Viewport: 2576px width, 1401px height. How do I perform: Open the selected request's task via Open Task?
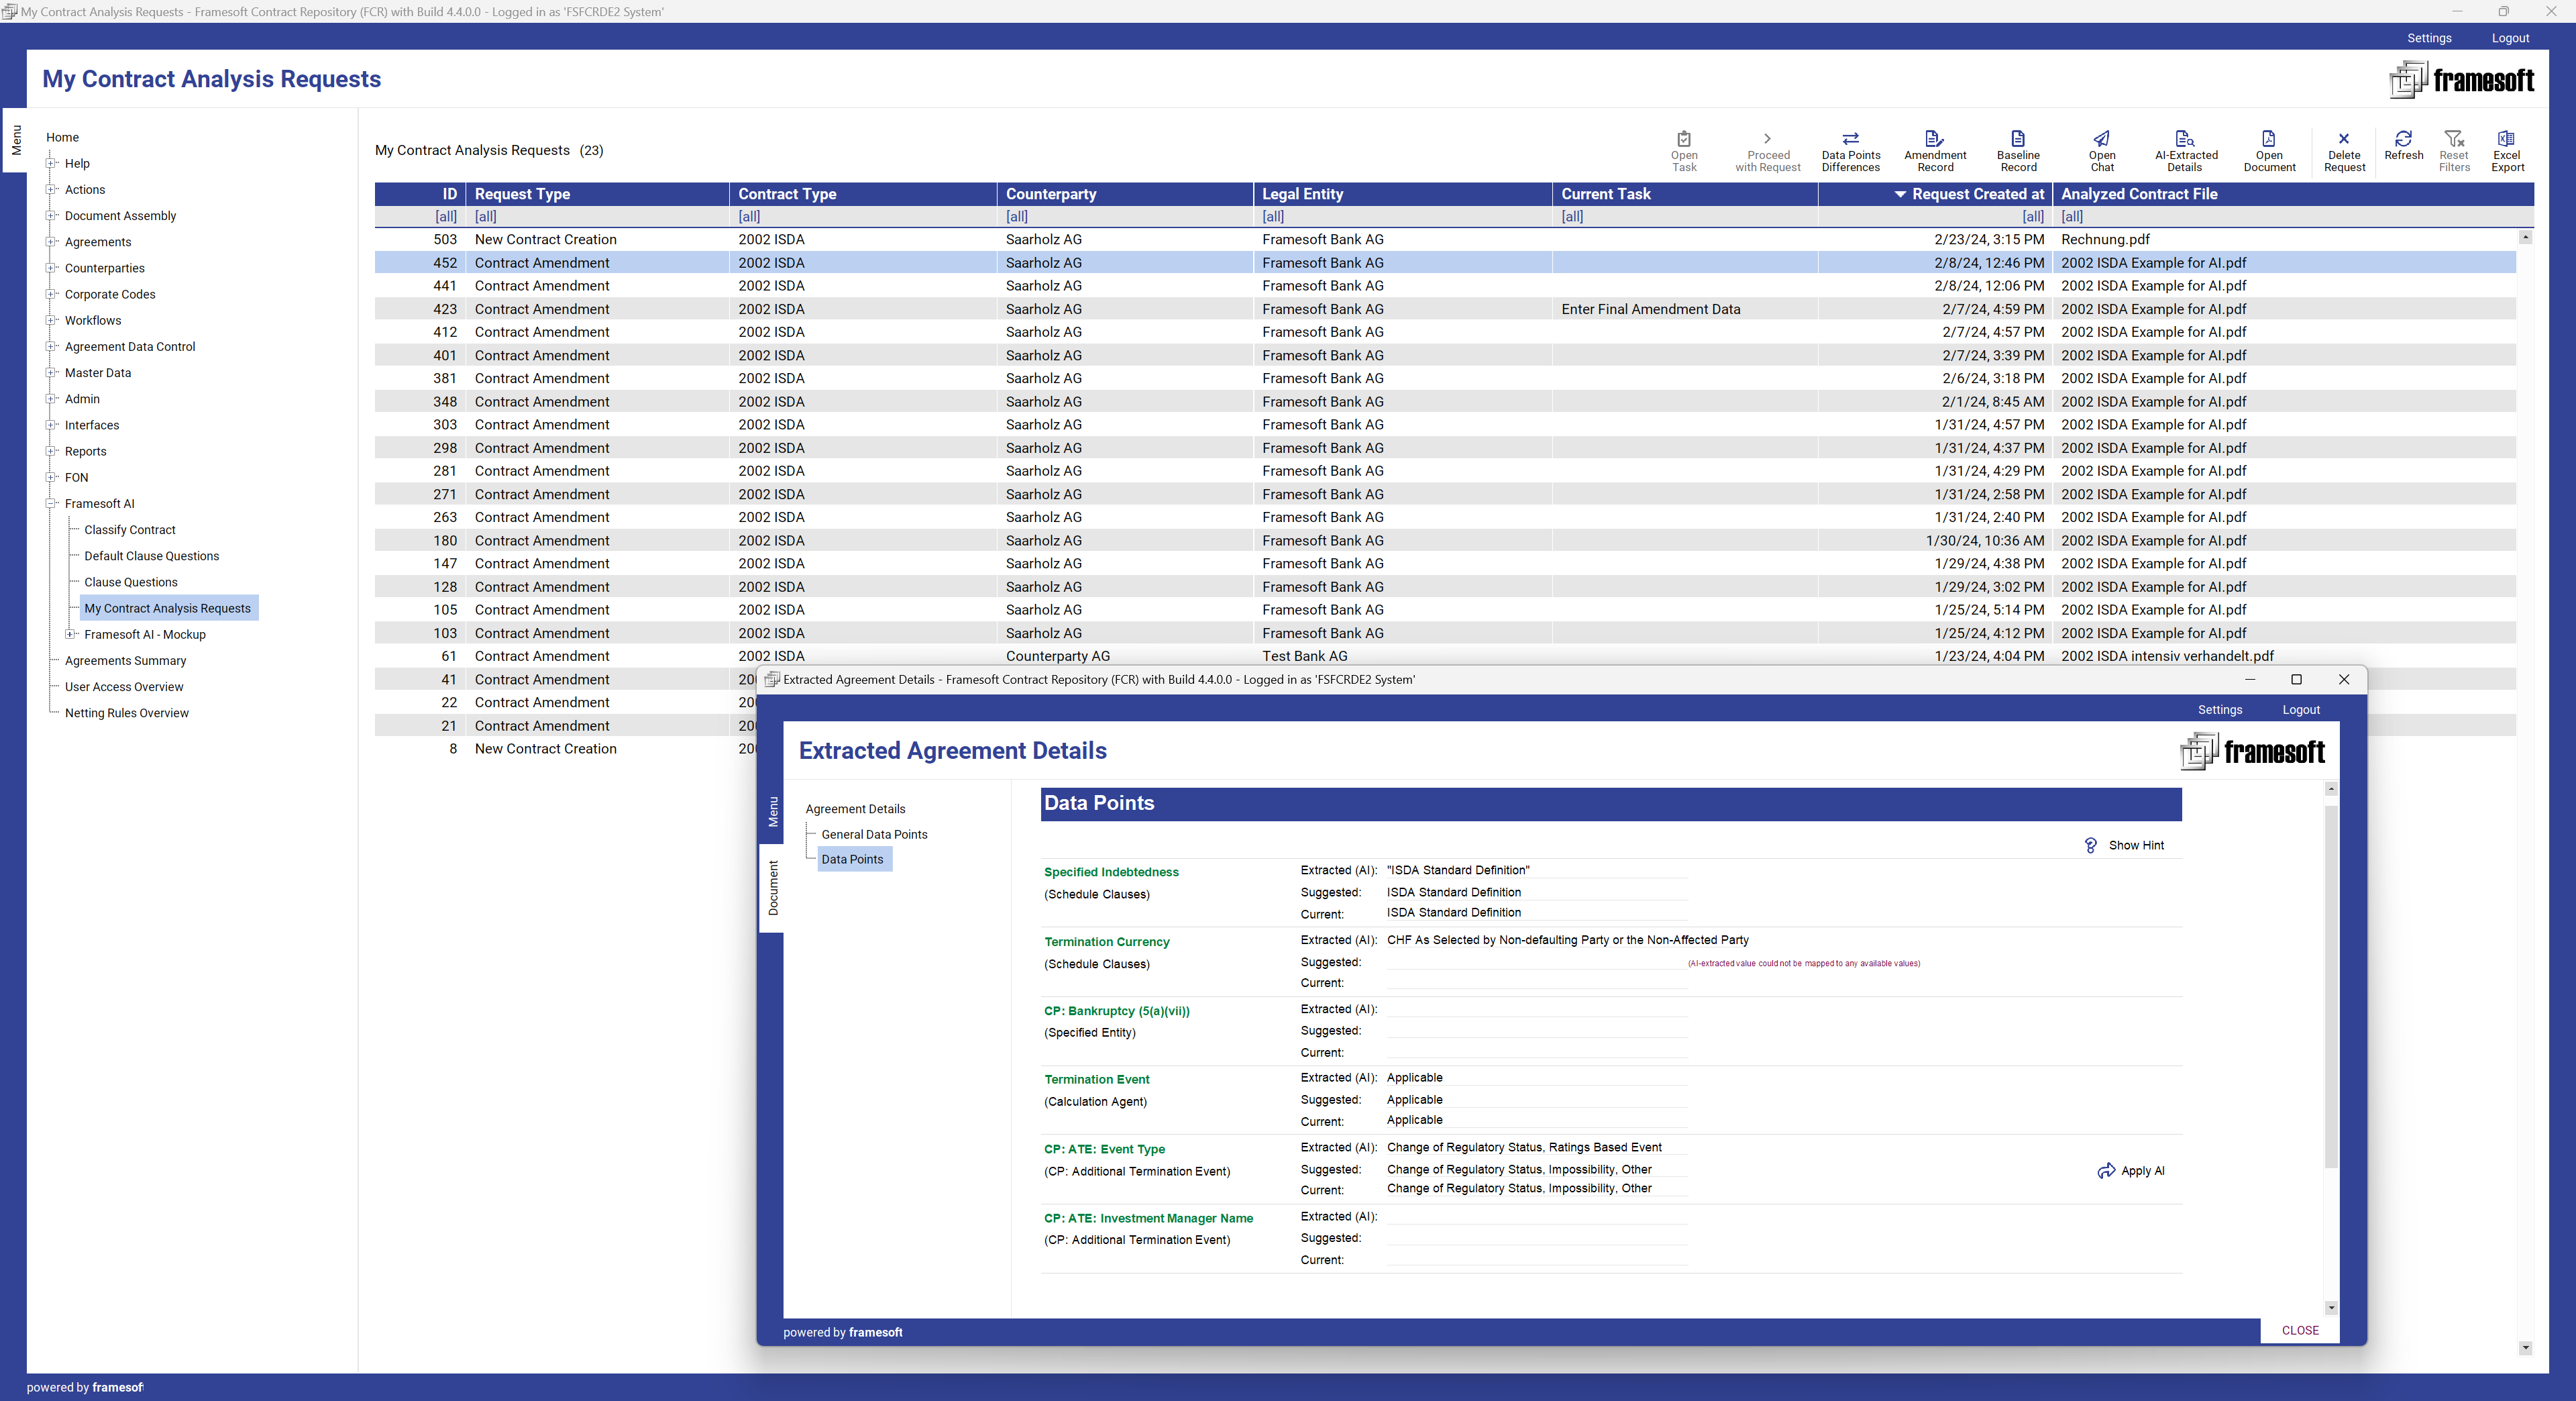(1684, 150)
